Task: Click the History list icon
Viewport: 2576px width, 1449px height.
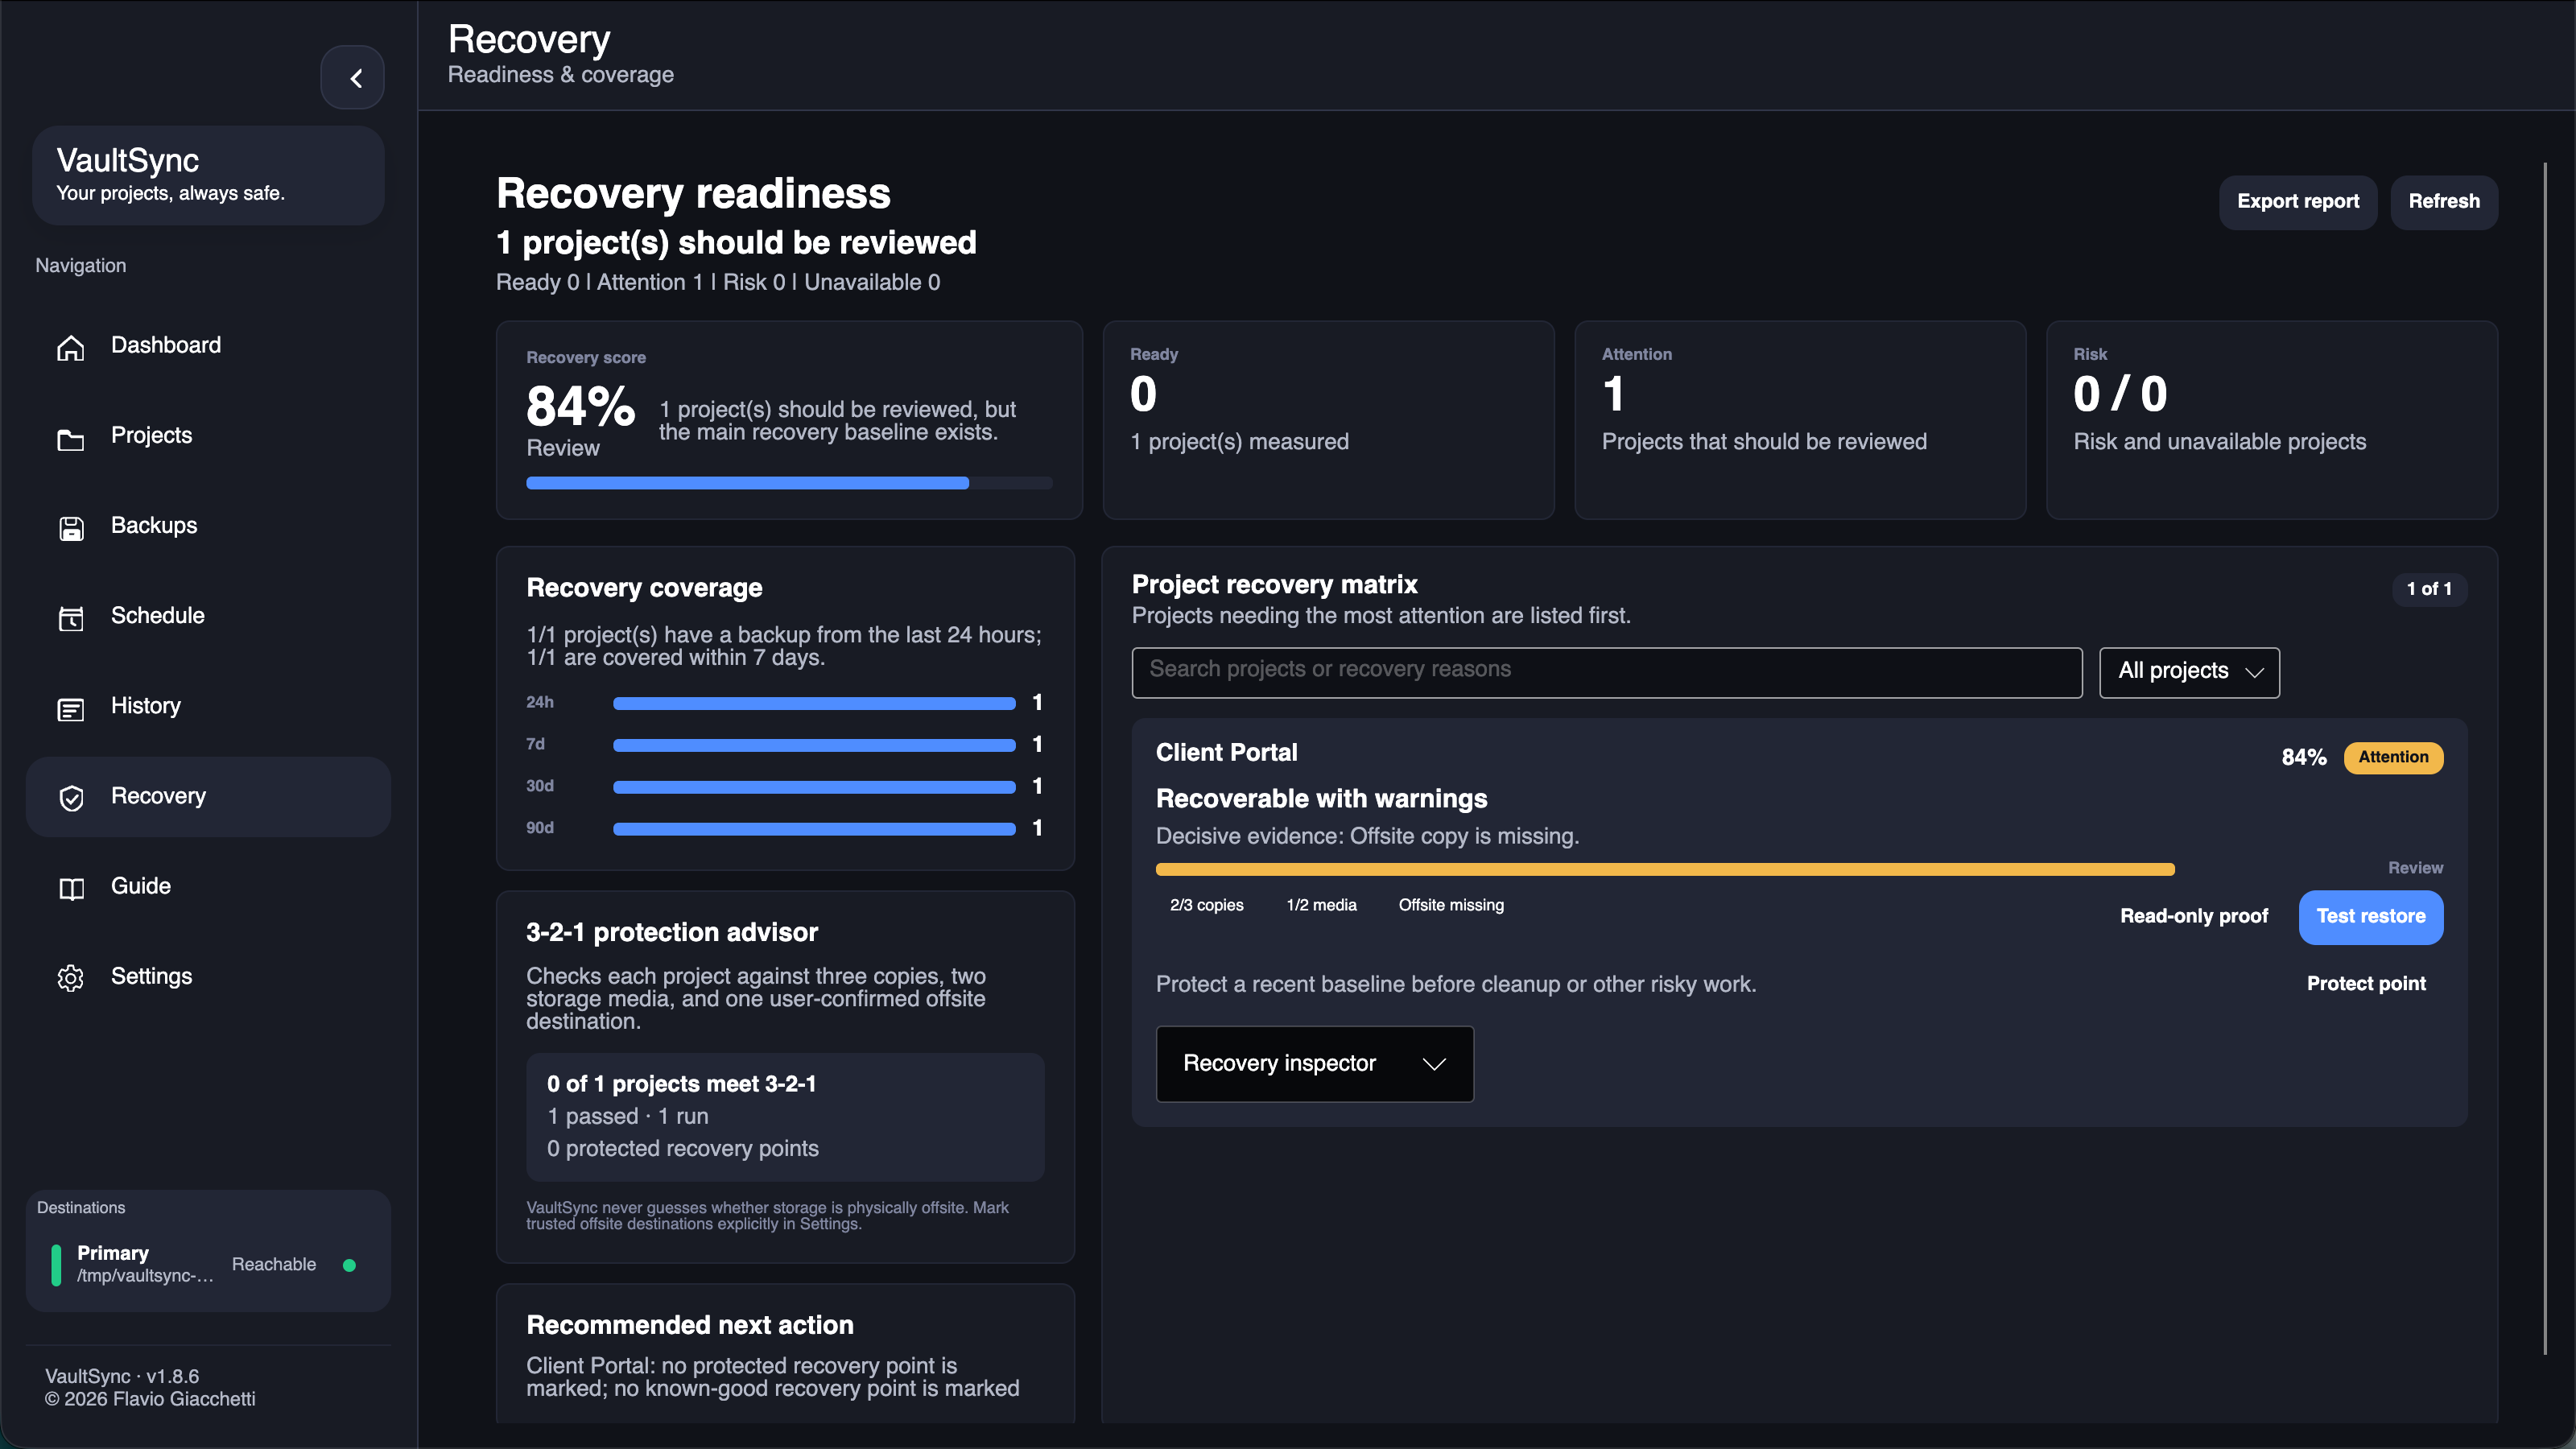Action: click(x=71, y=708)
